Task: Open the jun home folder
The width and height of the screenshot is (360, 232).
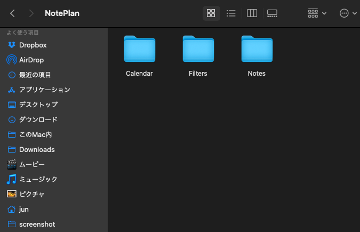Action: (x=23, y=209)
